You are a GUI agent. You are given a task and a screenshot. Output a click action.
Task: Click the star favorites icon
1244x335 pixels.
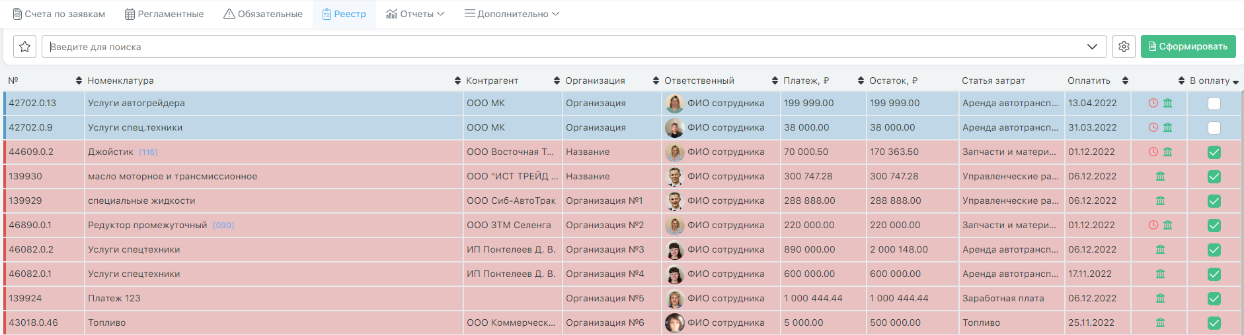point(24,47)
